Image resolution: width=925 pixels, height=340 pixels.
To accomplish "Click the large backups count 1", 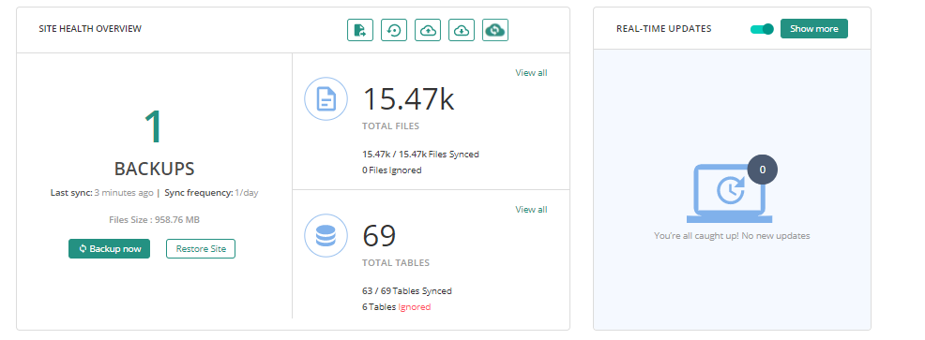I will (x=153, y=126).
